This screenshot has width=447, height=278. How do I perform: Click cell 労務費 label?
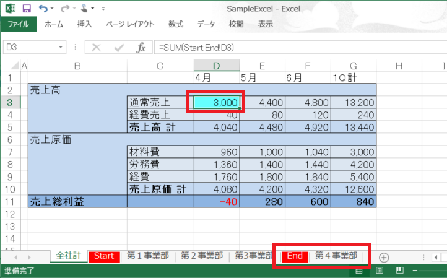pos(160,164)
